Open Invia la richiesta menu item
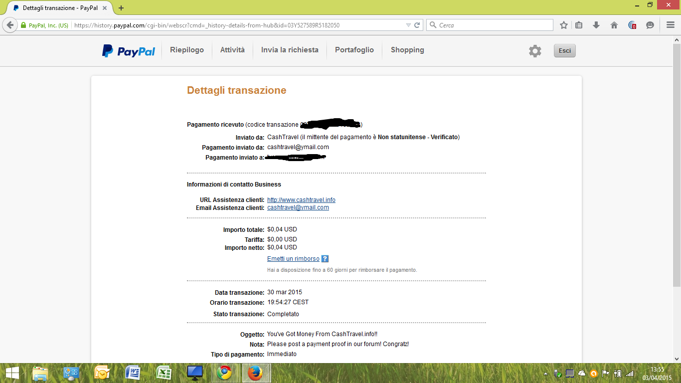Image resolution: width=681 pixels, height=383 pixels. click(x=290, y=50)
